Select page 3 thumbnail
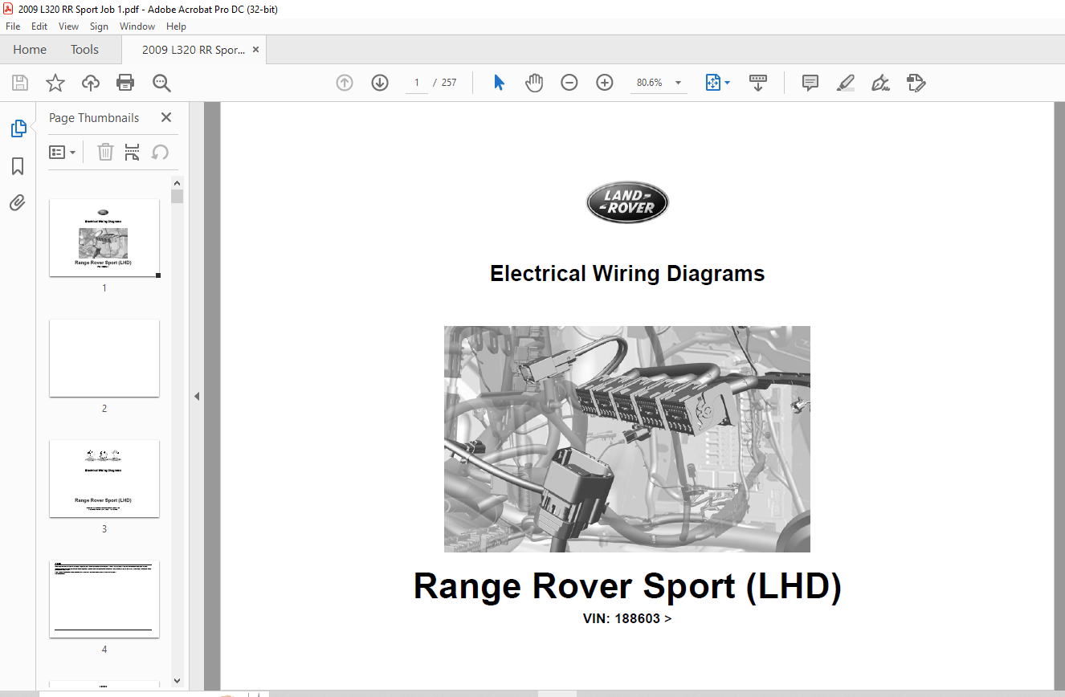Image resolution: width=1065 pixels, height=697 pixels. click(x=104, y=479)
